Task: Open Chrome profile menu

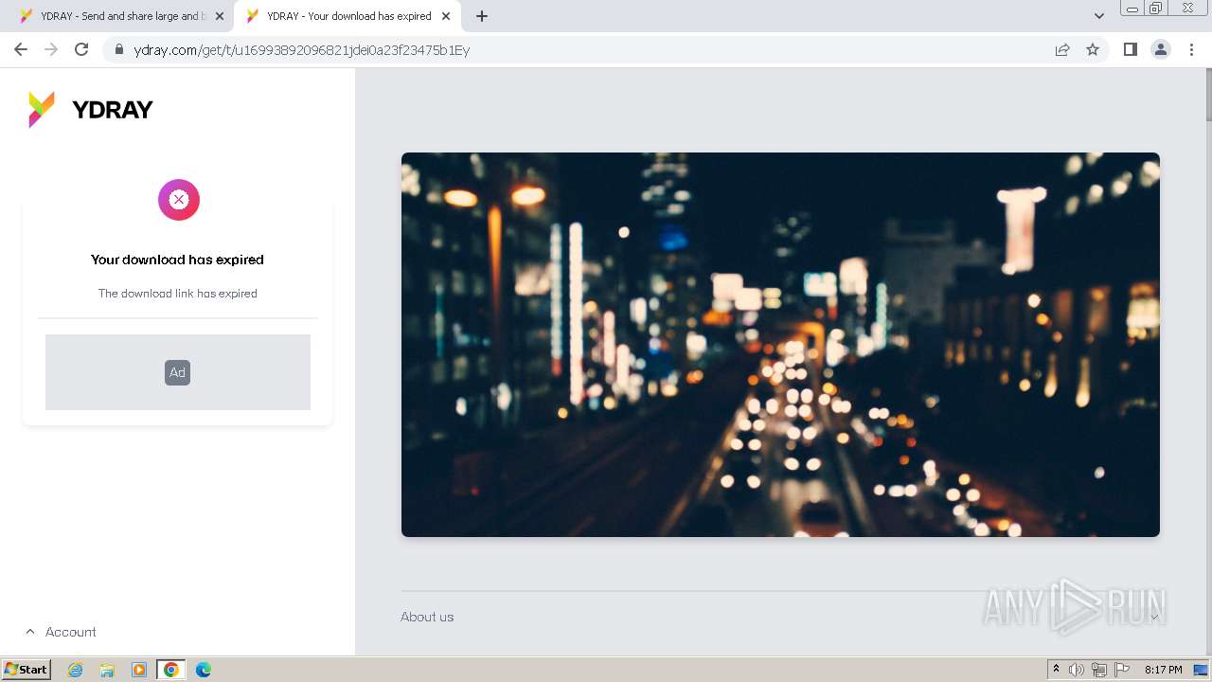Action: (x=1161, y=49)
